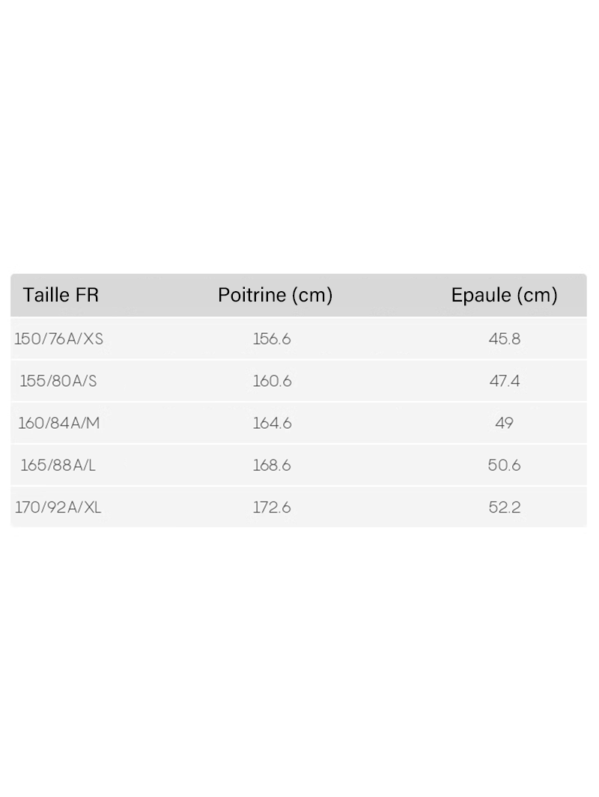Click the (cm) unit beside Poitrine
This screenshot has width=599, height=797.
pos(311,295)
